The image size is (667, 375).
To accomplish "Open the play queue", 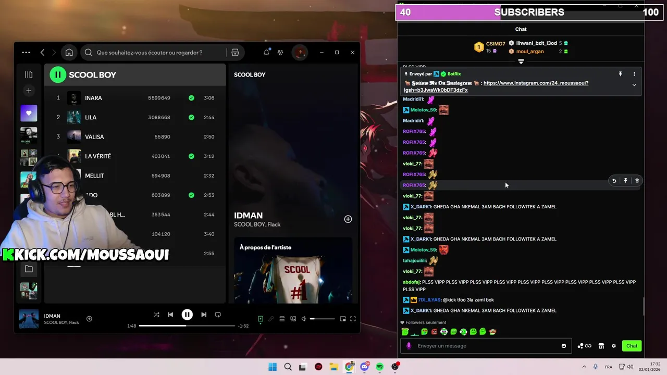I will point(282,319).
